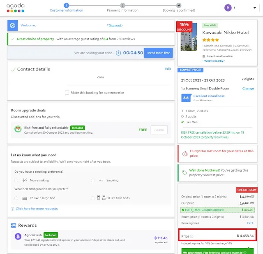Click the lowest price tag icon
The image size is (263, 254).
tap(185, 172)
